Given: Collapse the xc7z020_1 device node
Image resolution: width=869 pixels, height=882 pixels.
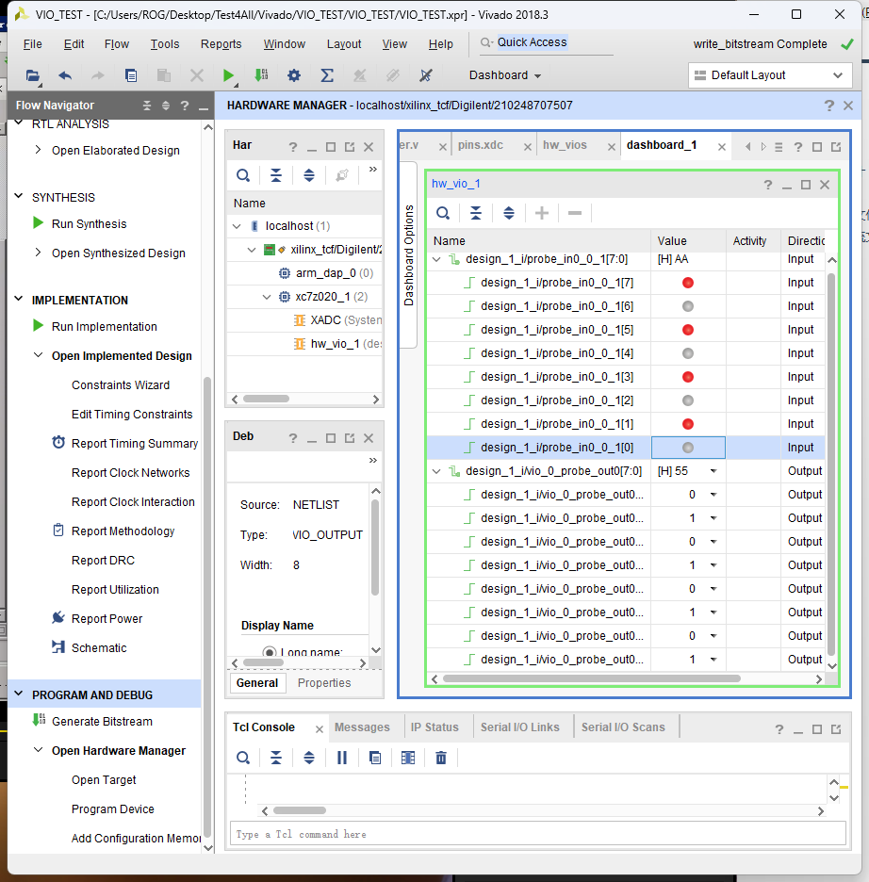Looking at the screenshot, I should click(x=267, y=297).
